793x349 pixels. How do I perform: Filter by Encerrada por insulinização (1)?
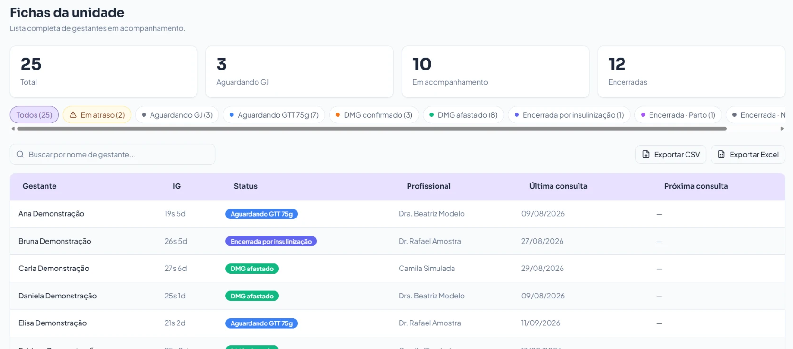tap(569, 115)
